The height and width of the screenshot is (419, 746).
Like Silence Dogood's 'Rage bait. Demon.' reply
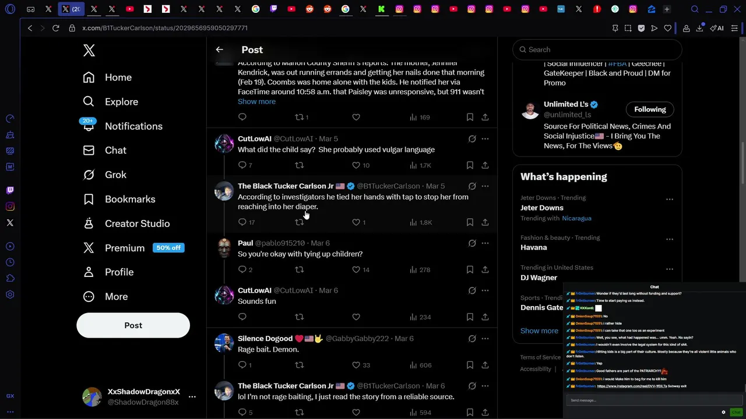pyautogui.click(x=356, y=365)
